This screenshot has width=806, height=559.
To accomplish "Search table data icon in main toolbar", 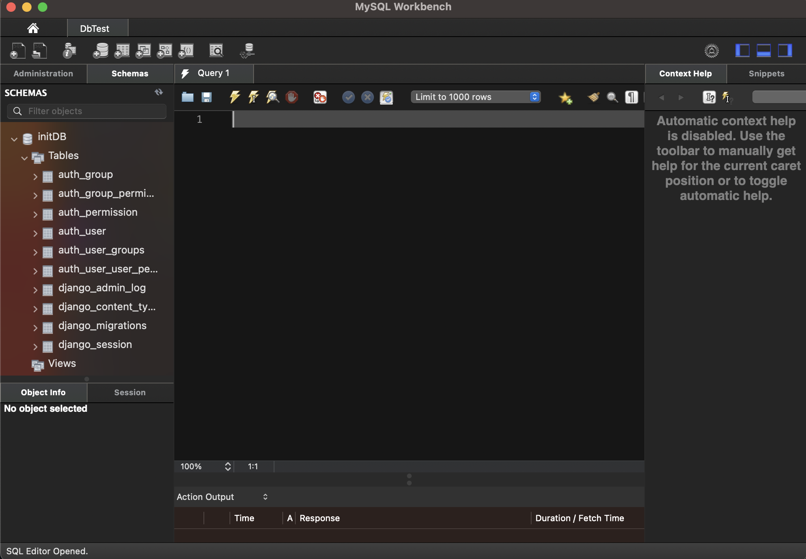I will pos(216,51).
